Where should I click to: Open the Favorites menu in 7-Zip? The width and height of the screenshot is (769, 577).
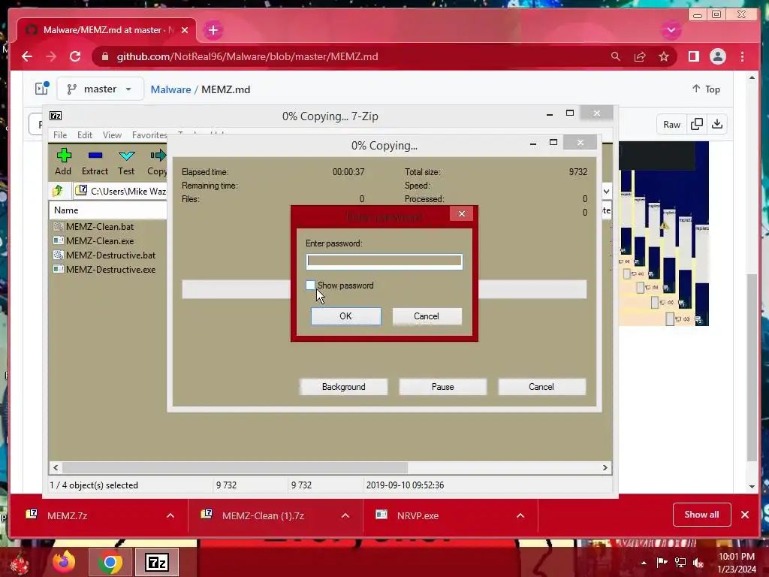point(149,135)
